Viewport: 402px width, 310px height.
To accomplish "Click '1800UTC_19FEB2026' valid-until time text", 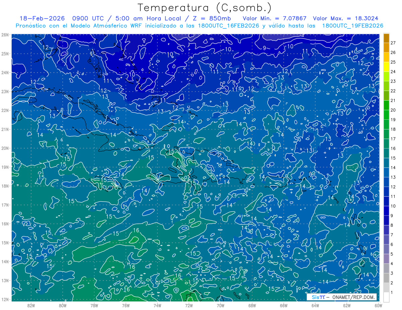I will [x=352, y=26].
